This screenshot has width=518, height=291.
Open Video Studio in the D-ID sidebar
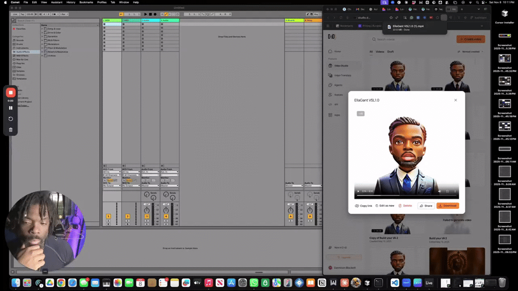[x=341, y=66]
